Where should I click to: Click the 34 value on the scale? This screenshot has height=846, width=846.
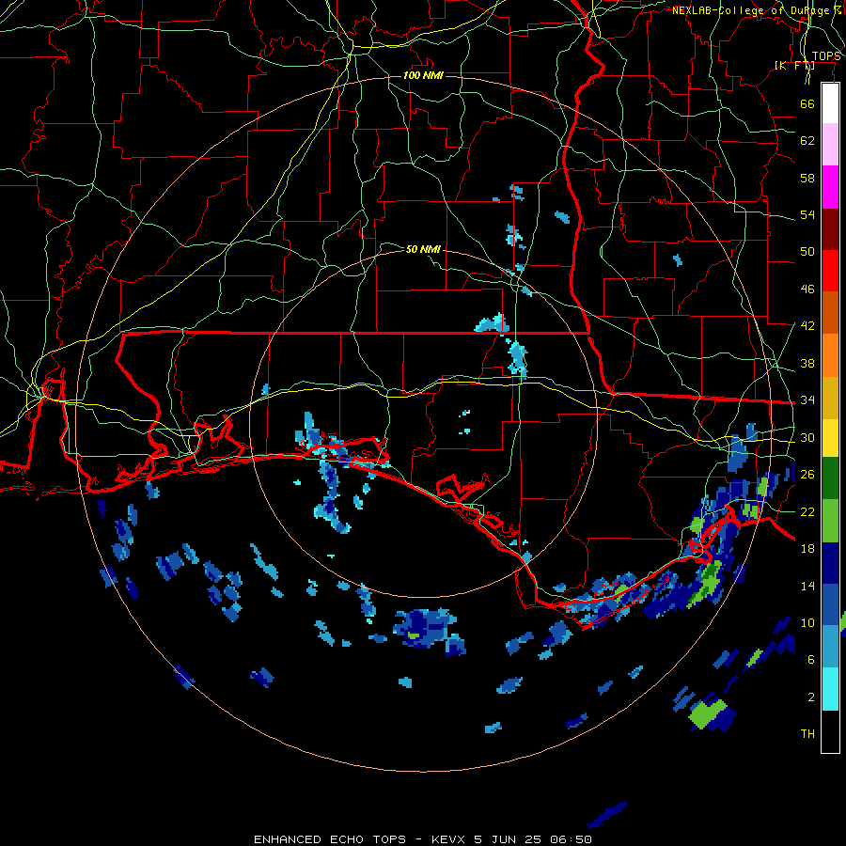[x=807, y=400]
